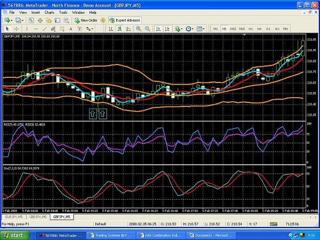
Task: Zoom in on the chart
Action: [x=139, y=29]
